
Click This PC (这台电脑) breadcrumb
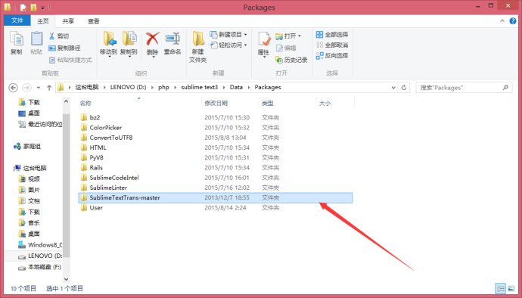86,87
